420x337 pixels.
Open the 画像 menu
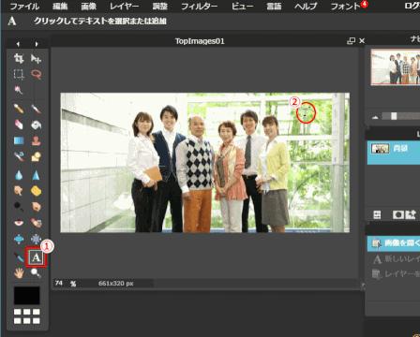[89, 7]
